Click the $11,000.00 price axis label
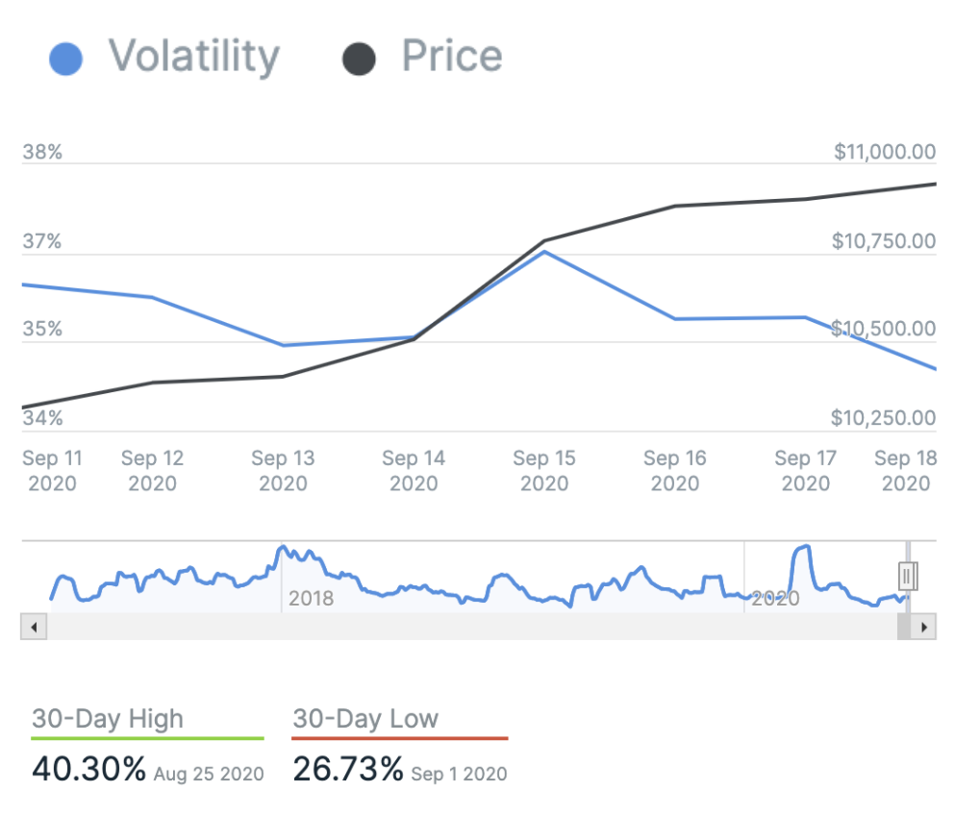This screenshot has width=954, height=817. 884,152
